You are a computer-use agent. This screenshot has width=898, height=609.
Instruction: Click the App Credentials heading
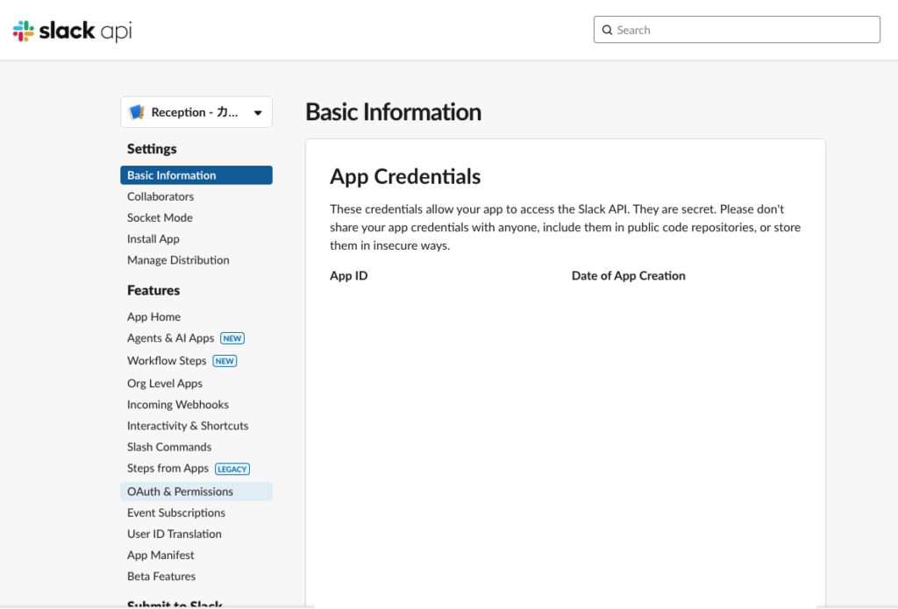(x=405, y=177)
